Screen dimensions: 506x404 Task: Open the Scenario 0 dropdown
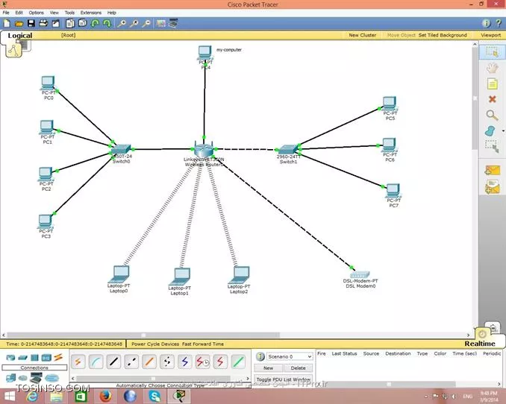pyautogui.click(x=290, y=356)
